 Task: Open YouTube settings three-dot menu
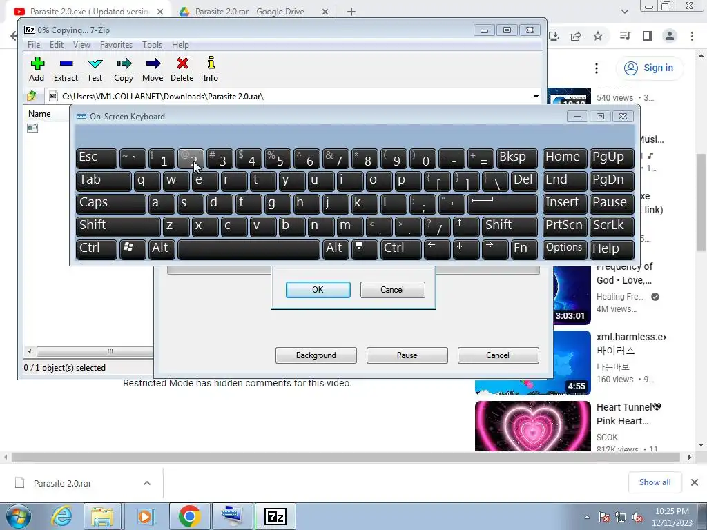tap(597, 68)
